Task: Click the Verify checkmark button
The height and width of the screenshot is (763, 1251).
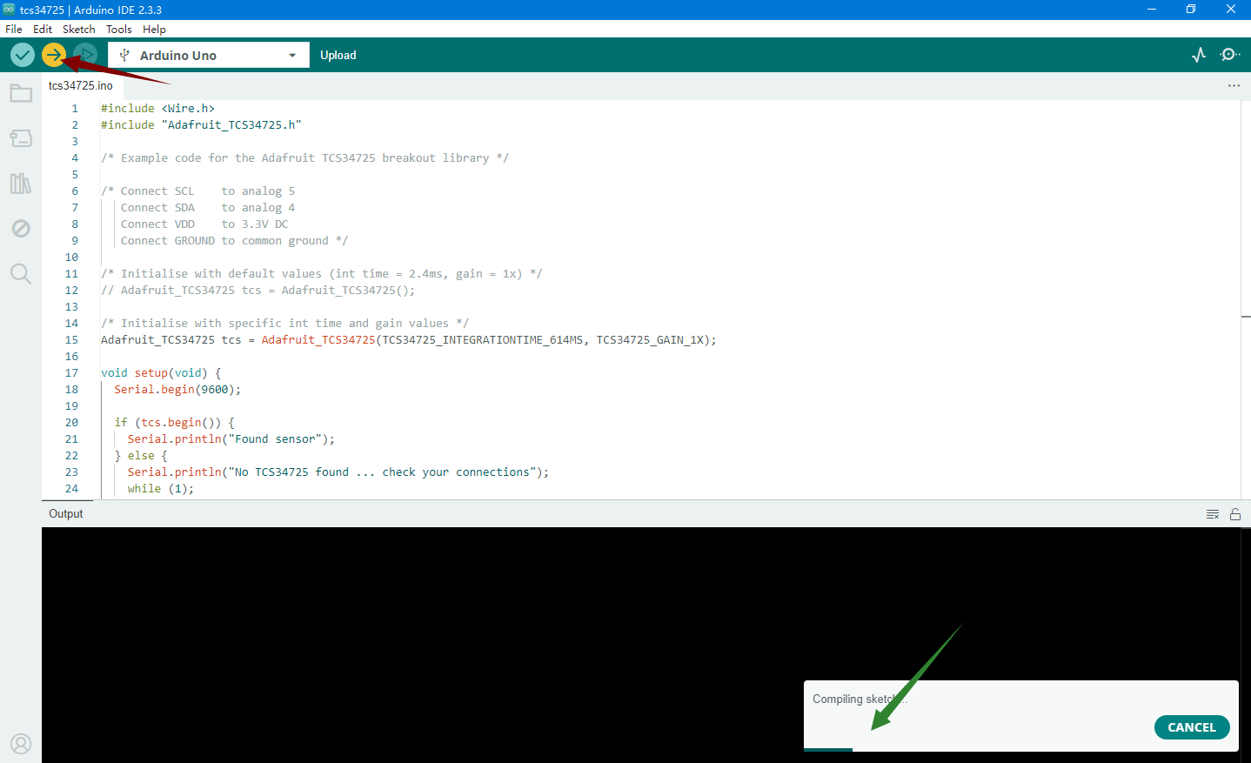Action: (23, 55)
